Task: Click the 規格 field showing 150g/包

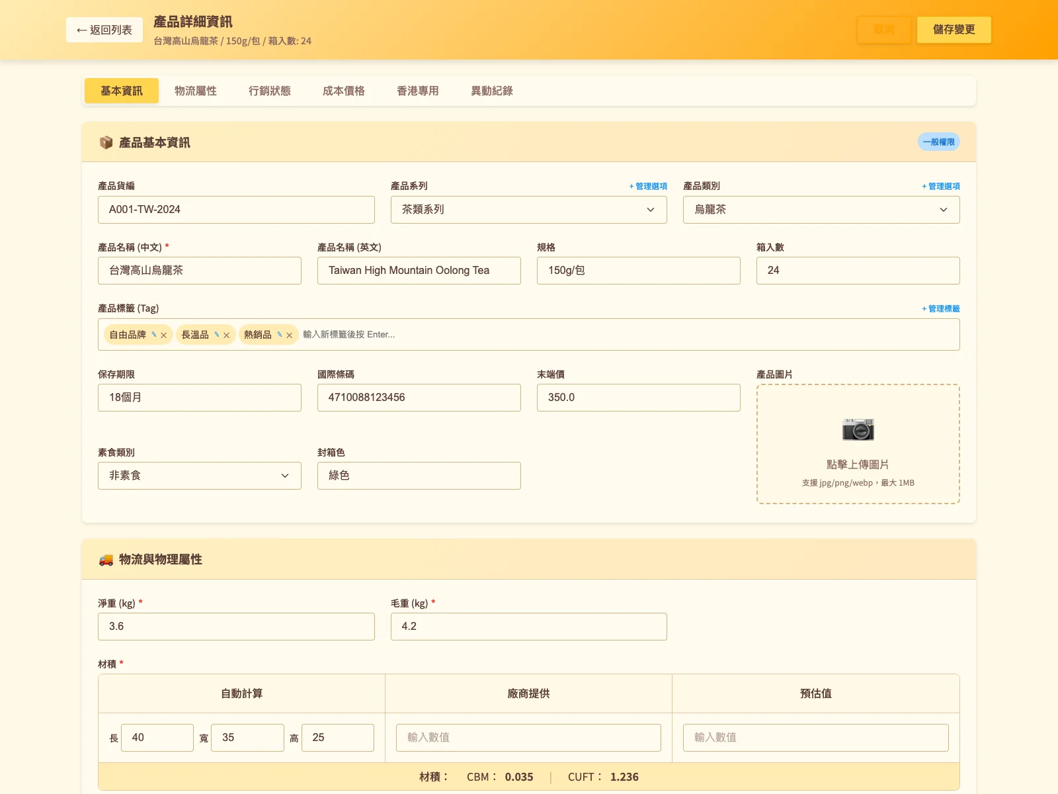Action: pyautogui.click(x=639, y=271)
